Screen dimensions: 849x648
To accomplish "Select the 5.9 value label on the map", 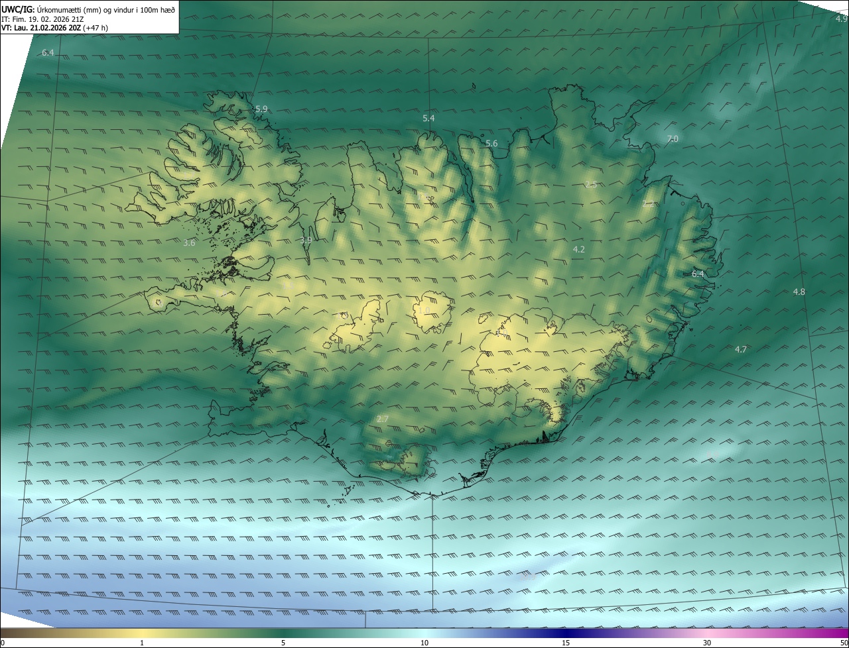I will point(261,109).
